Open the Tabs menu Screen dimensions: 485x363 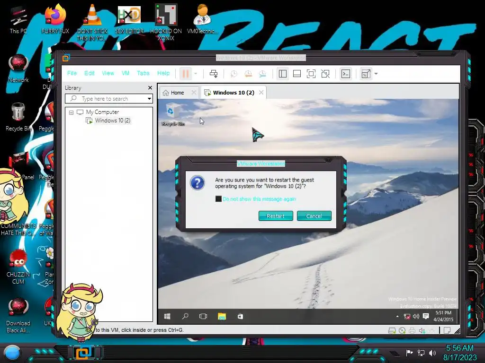click(x=143, y=73)
